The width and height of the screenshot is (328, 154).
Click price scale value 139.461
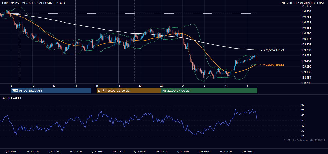307,61
